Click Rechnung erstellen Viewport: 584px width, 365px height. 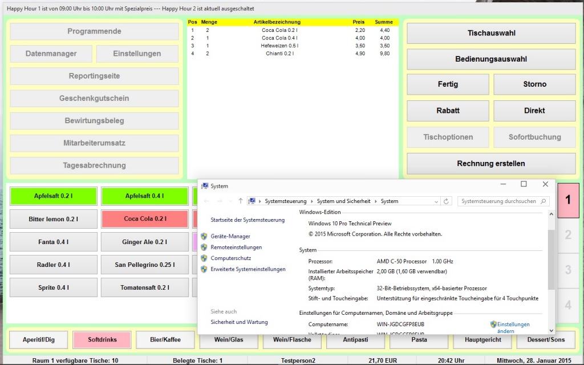pos(491,164)
